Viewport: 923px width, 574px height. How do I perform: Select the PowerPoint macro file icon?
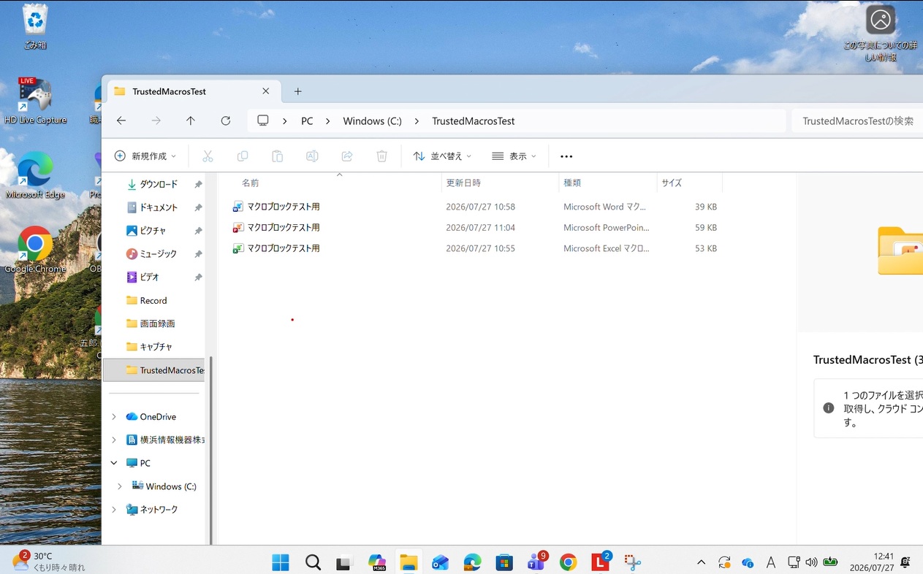tap(238, 228)
